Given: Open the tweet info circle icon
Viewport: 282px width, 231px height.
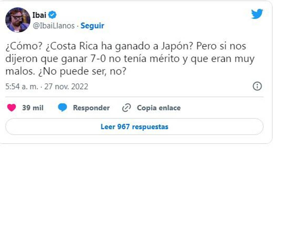Looking at the screenshot, I should click(x=257, y=86).
